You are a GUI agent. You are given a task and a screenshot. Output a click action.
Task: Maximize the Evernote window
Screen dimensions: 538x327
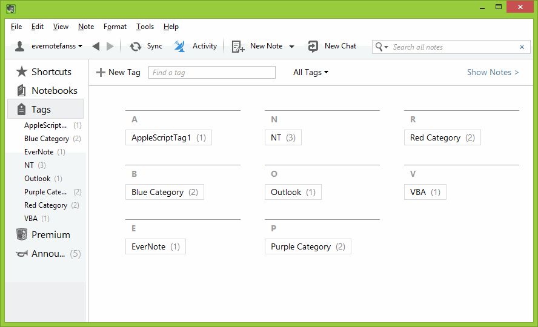[499, 7]
